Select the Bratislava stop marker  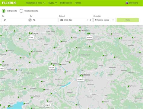tap(60, 65)
